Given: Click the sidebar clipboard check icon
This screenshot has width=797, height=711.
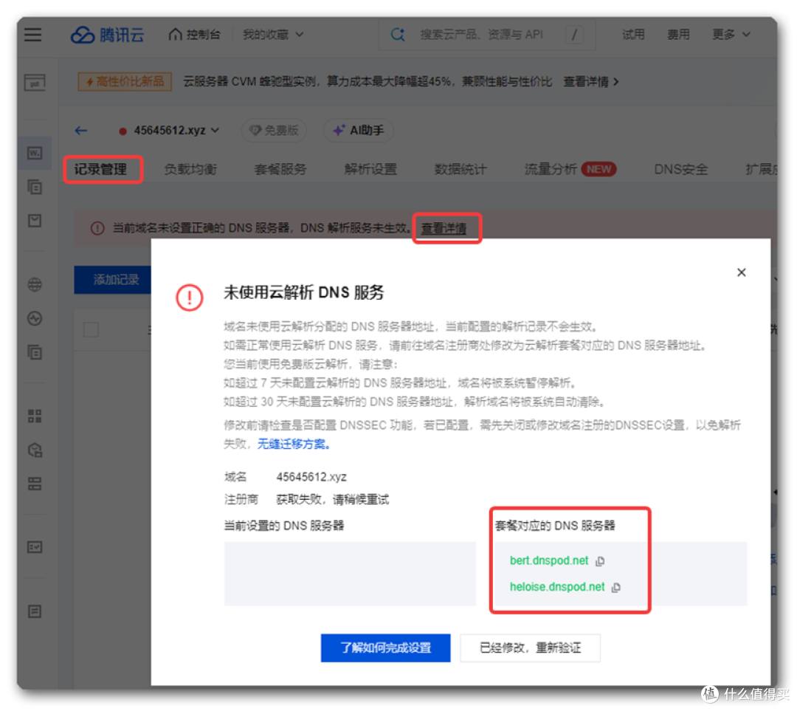Looking at the screenshot, I should (x=35, y=221).
